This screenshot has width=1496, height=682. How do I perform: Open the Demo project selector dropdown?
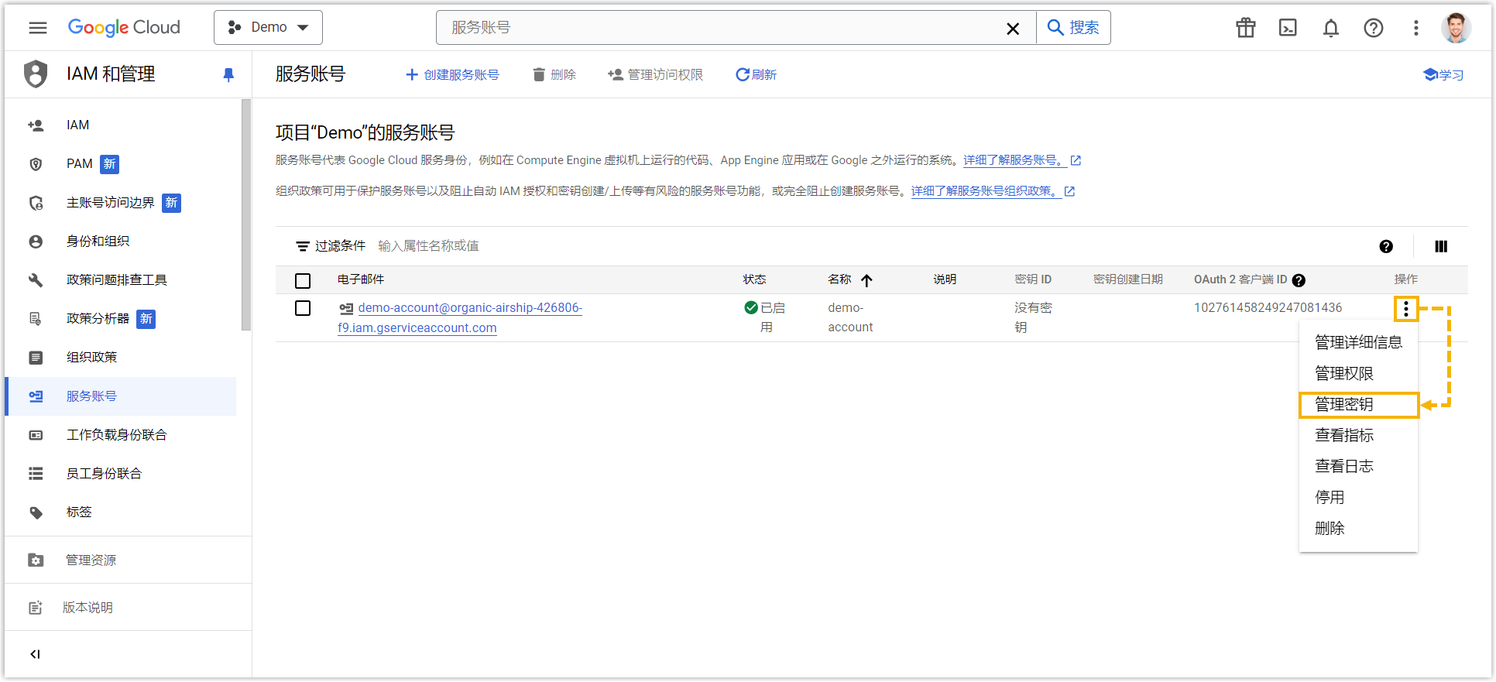point(268,28)
